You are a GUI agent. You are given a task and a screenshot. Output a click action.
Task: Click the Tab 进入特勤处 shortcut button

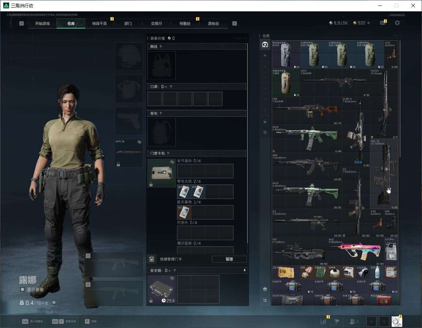tap(33, 321)
